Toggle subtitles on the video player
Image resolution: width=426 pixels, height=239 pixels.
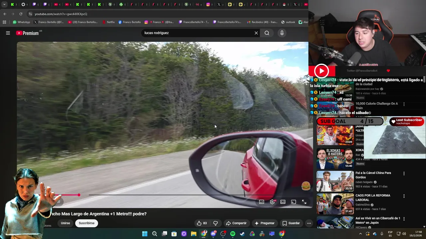(262, 202)
